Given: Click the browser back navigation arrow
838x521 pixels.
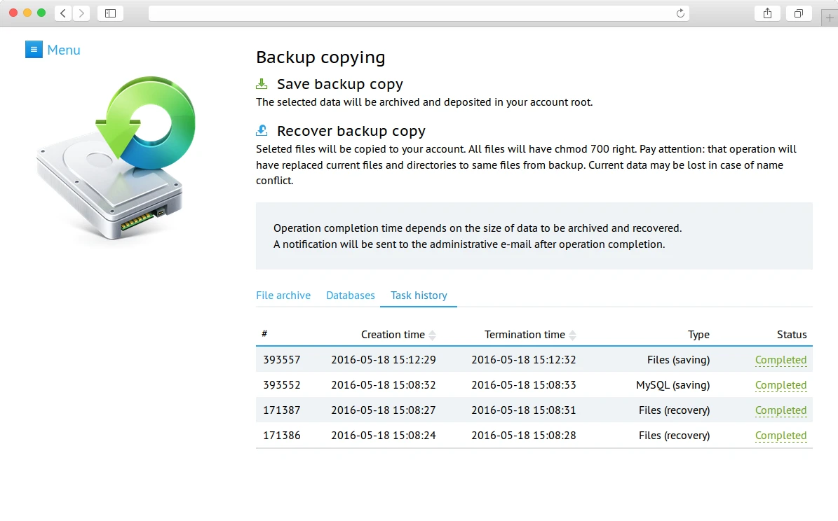Looking at the screenshot, I should pyautogui.click(x=62, y=12).
